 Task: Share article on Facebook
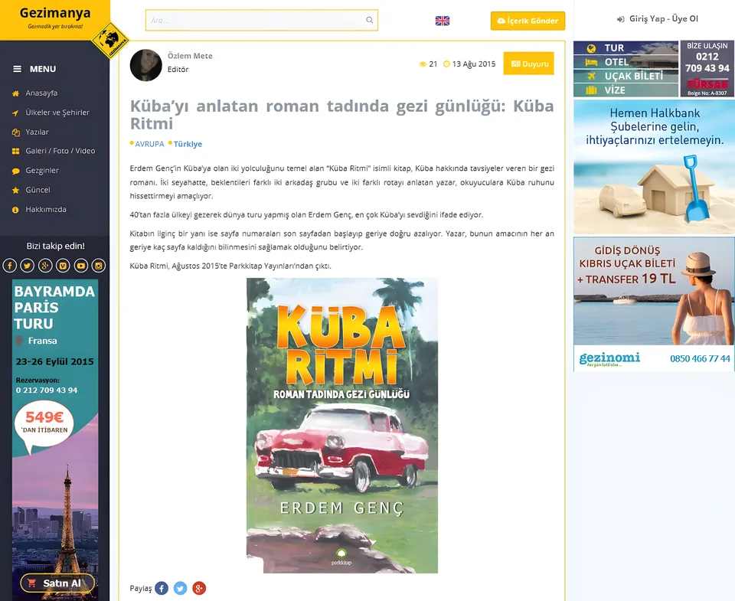click(162, 588)
